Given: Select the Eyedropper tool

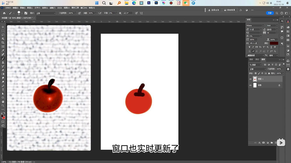Looking at the screenshot, I should 3,50.
